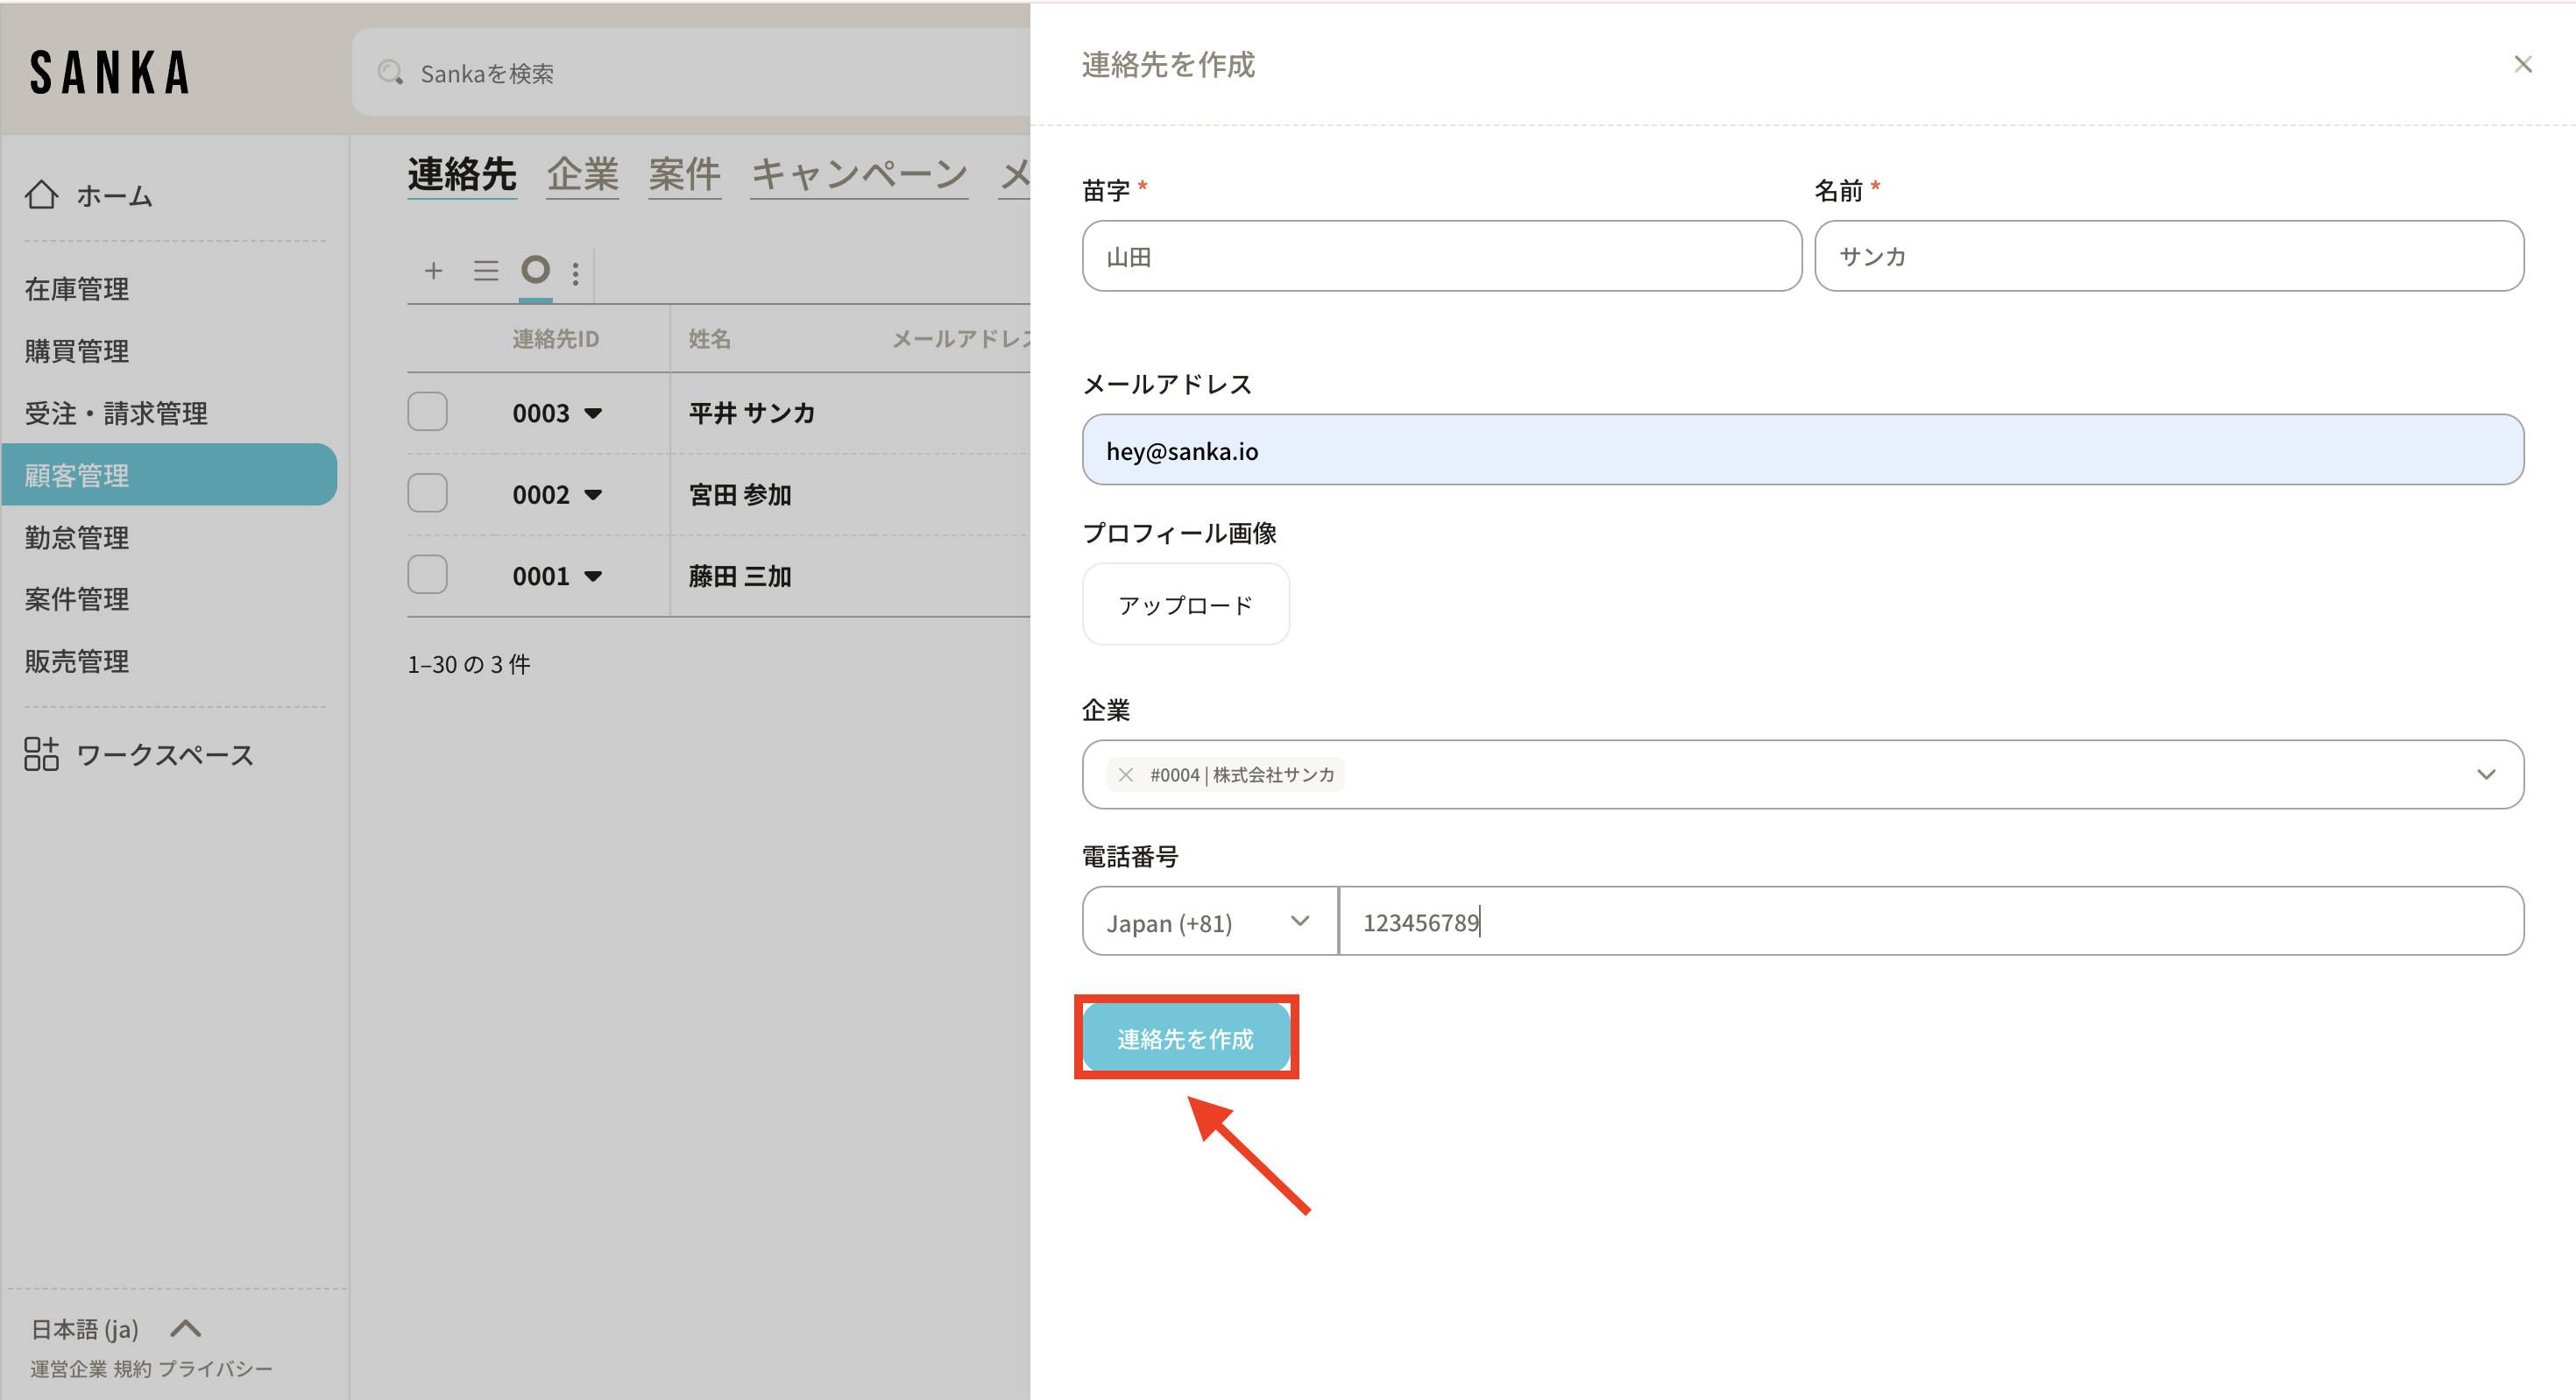
Task: Check the box for contact 0003
Action: coord(427,412)
